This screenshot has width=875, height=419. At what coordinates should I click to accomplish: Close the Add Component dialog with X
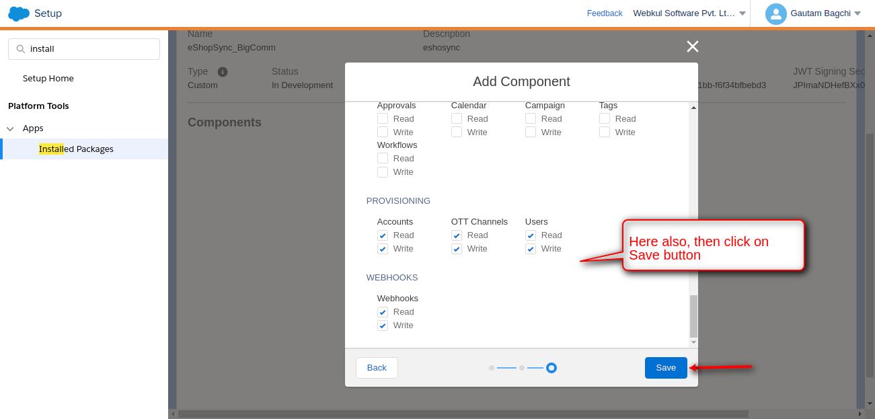(692, 46)
